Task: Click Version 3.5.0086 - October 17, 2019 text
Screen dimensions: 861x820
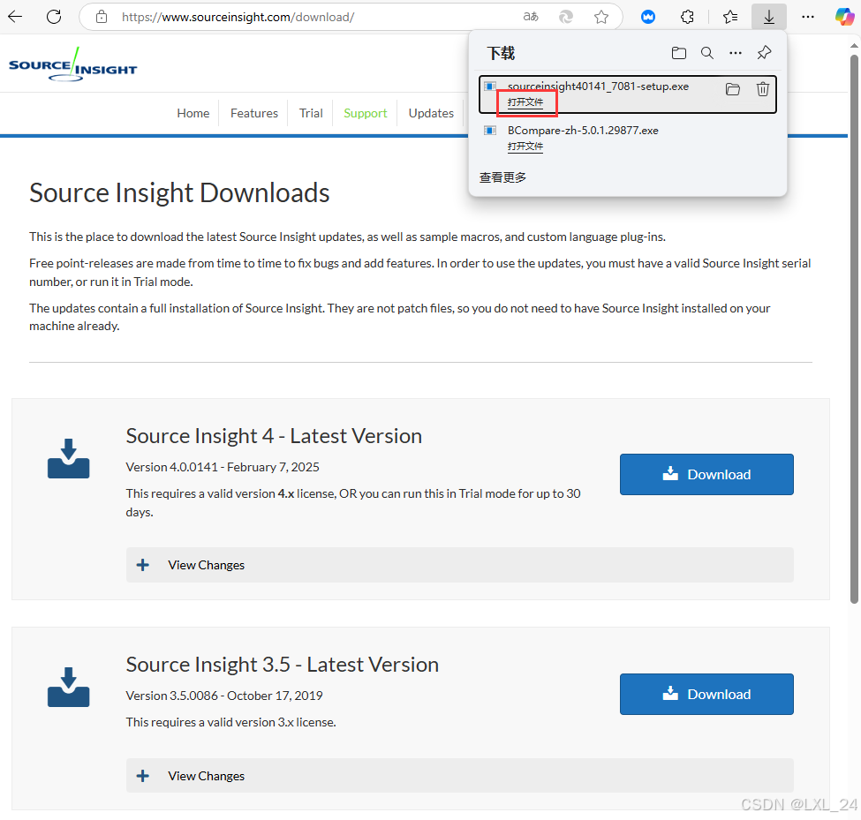Action: tap(224, 696)
